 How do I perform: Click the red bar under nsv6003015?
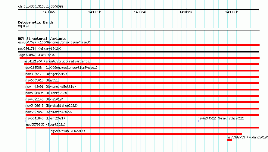pyautogui.click(x=142, y=83)
